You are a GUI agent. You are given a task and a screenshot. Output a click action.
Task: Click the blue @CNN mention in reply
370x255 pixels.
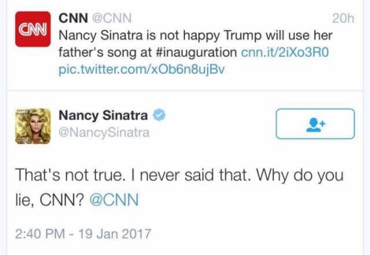pyautogui.click(x=114, y=199)
